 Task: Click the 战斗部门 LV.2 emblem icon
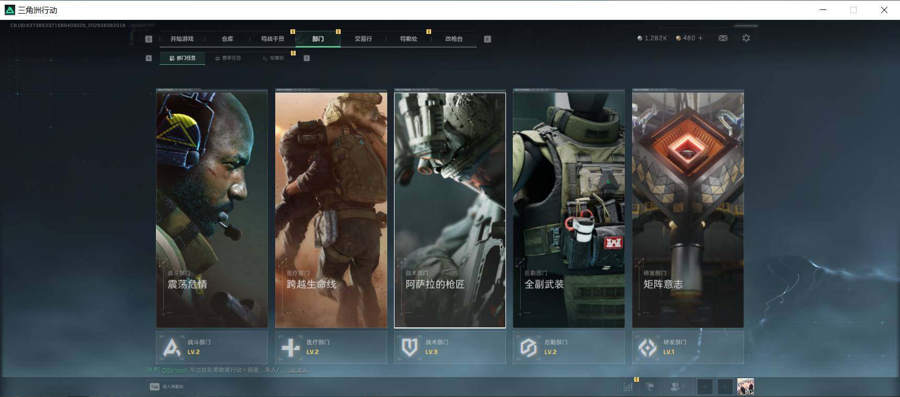point(172,347)
